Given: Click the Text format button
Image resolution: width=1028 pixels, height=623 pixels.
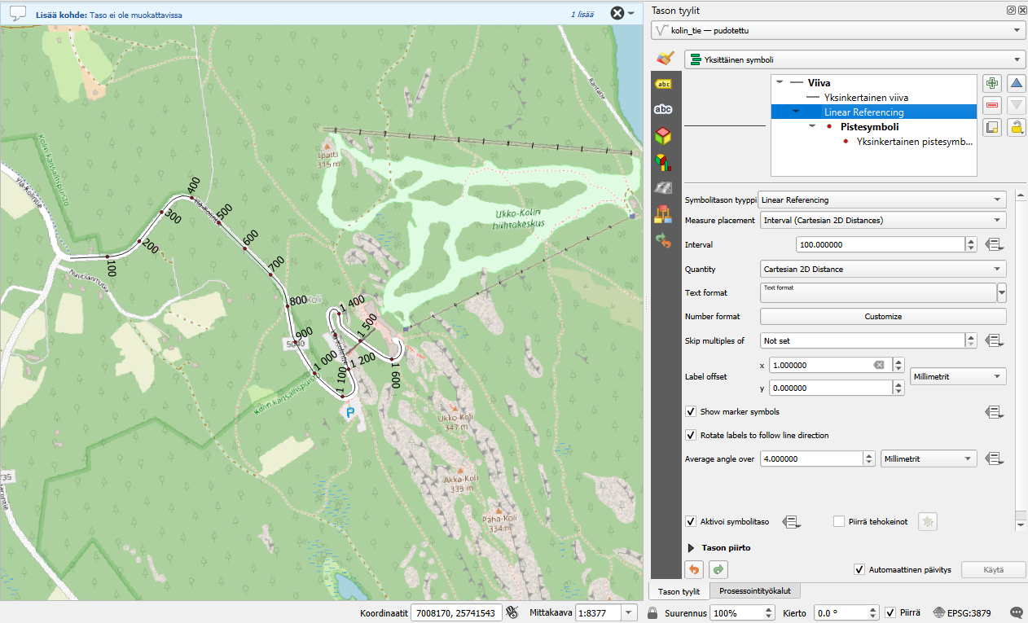Looking at the screenshot, I should (878, 292).
